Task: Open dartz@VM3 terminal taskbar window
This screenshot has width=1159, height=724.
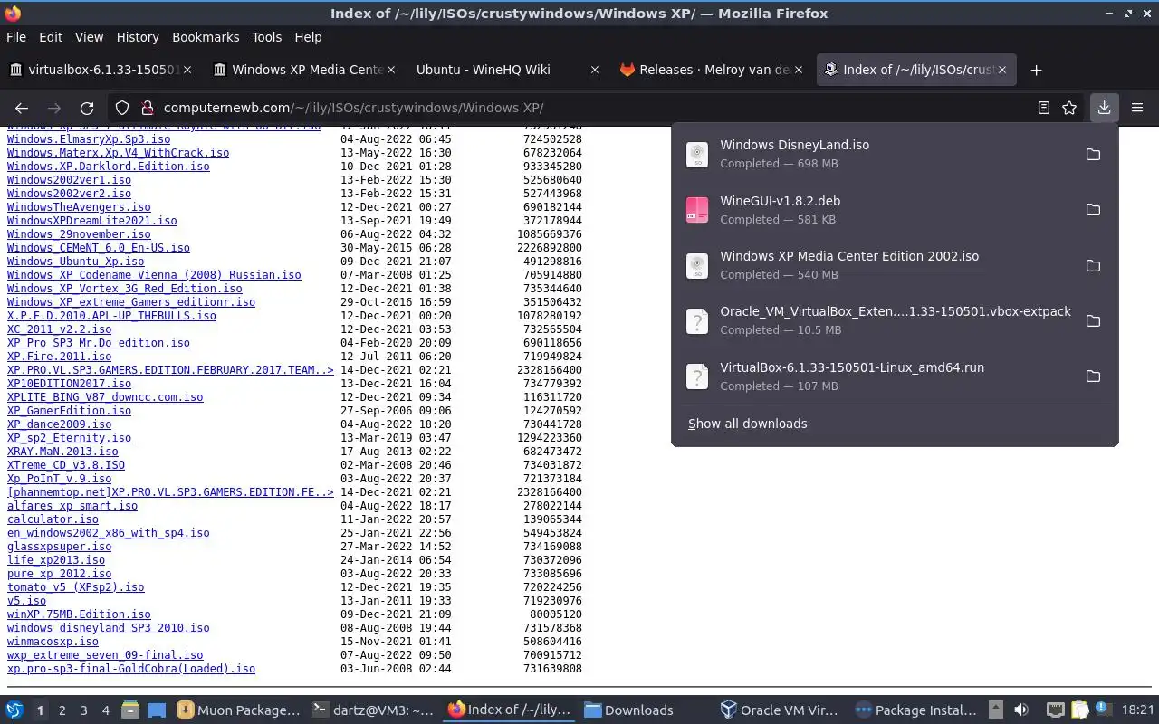Action: (x=373, y=710)
